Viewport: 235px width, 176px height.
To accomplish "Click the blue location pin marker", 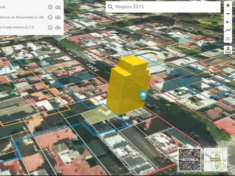I will [143, 96].
